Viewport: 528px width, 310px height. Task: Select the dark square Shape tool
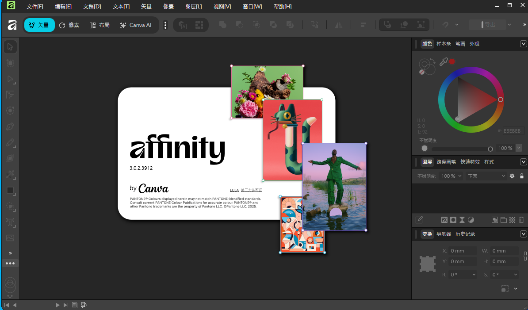(x=10, y=191)
